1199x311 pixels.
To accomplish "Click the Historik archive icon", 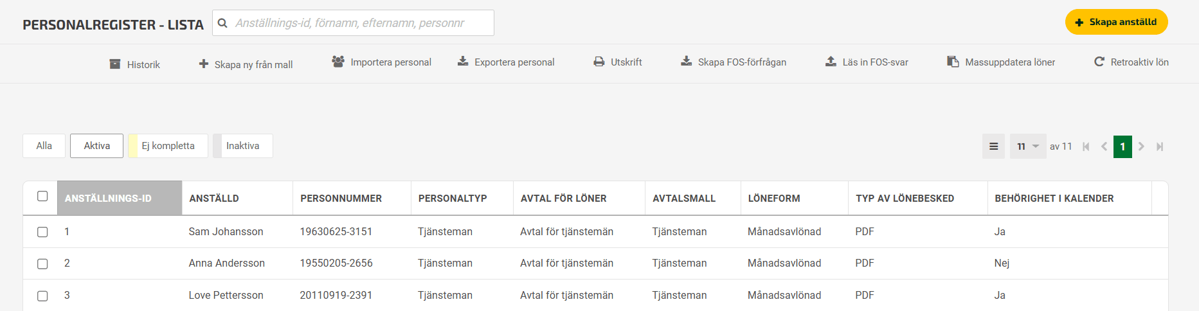I will 115,64.
